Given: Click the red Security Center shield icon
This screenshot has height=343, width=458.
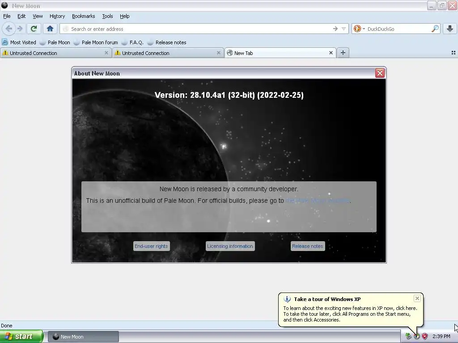Looking at the screenshot, I should coord(425,336).
